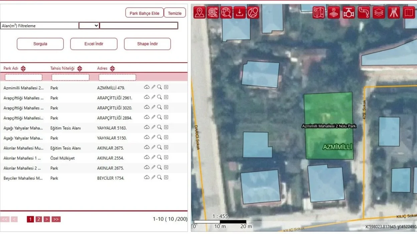
Task: Zoom to AZMİMİLLİ 479 park via magnifier
Action: [x=160, y=87]
